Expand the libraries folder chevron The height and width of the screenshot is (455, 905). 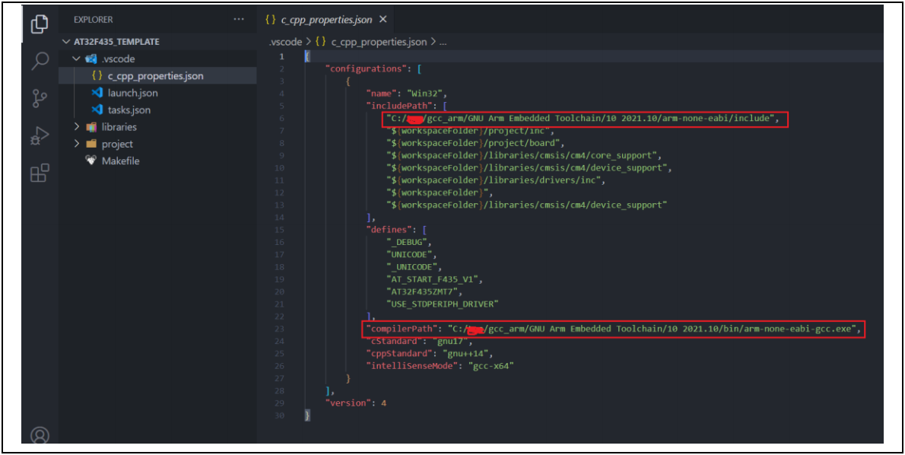[x=76, y=126]
